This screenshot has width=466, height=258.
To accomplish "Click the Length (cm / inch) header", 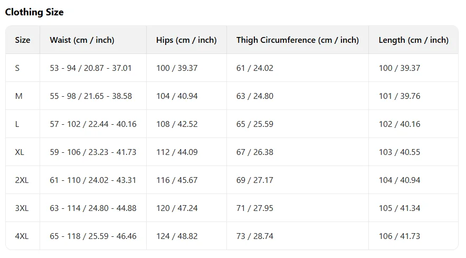I will coord(413,40).
